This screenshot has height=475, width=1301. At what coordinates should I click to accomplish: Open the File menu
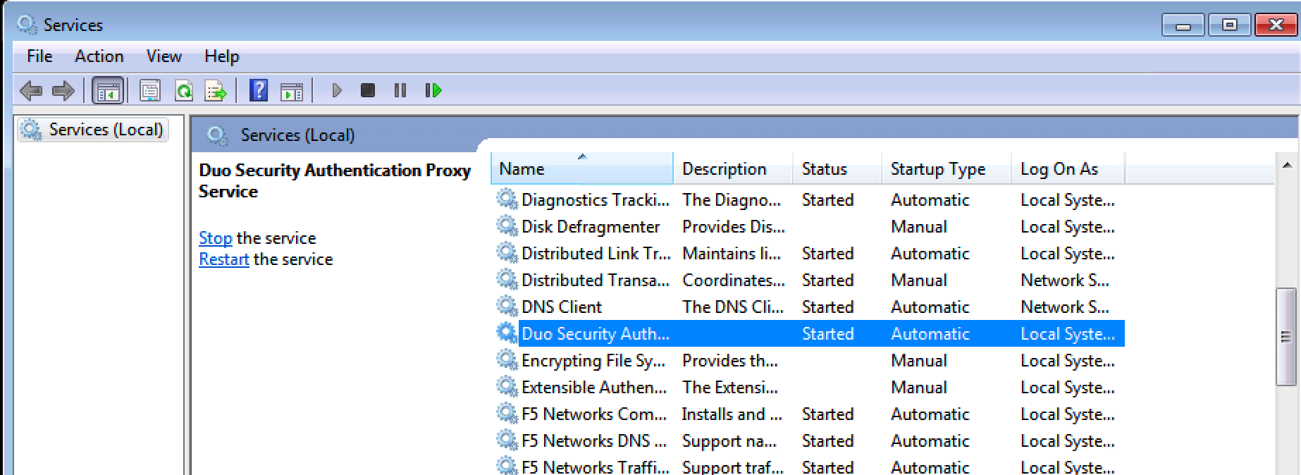click(39, 56)
